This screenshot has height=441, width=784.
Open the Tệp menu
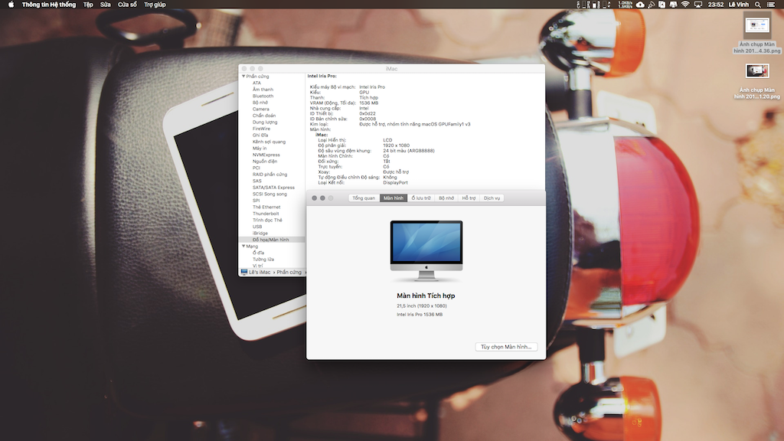88,5
